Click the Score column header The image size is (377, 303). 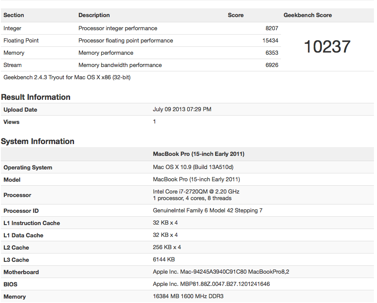(x=236, y=15)
